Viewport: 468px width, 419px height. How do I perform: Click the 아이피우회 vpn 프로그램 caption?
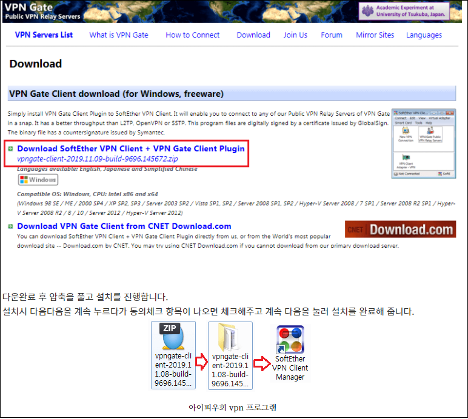233,407
